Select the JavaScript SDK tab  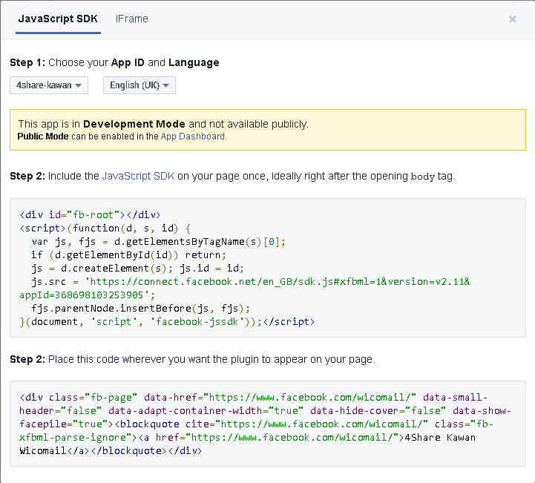pyautogui.click(x=58, y=19)
